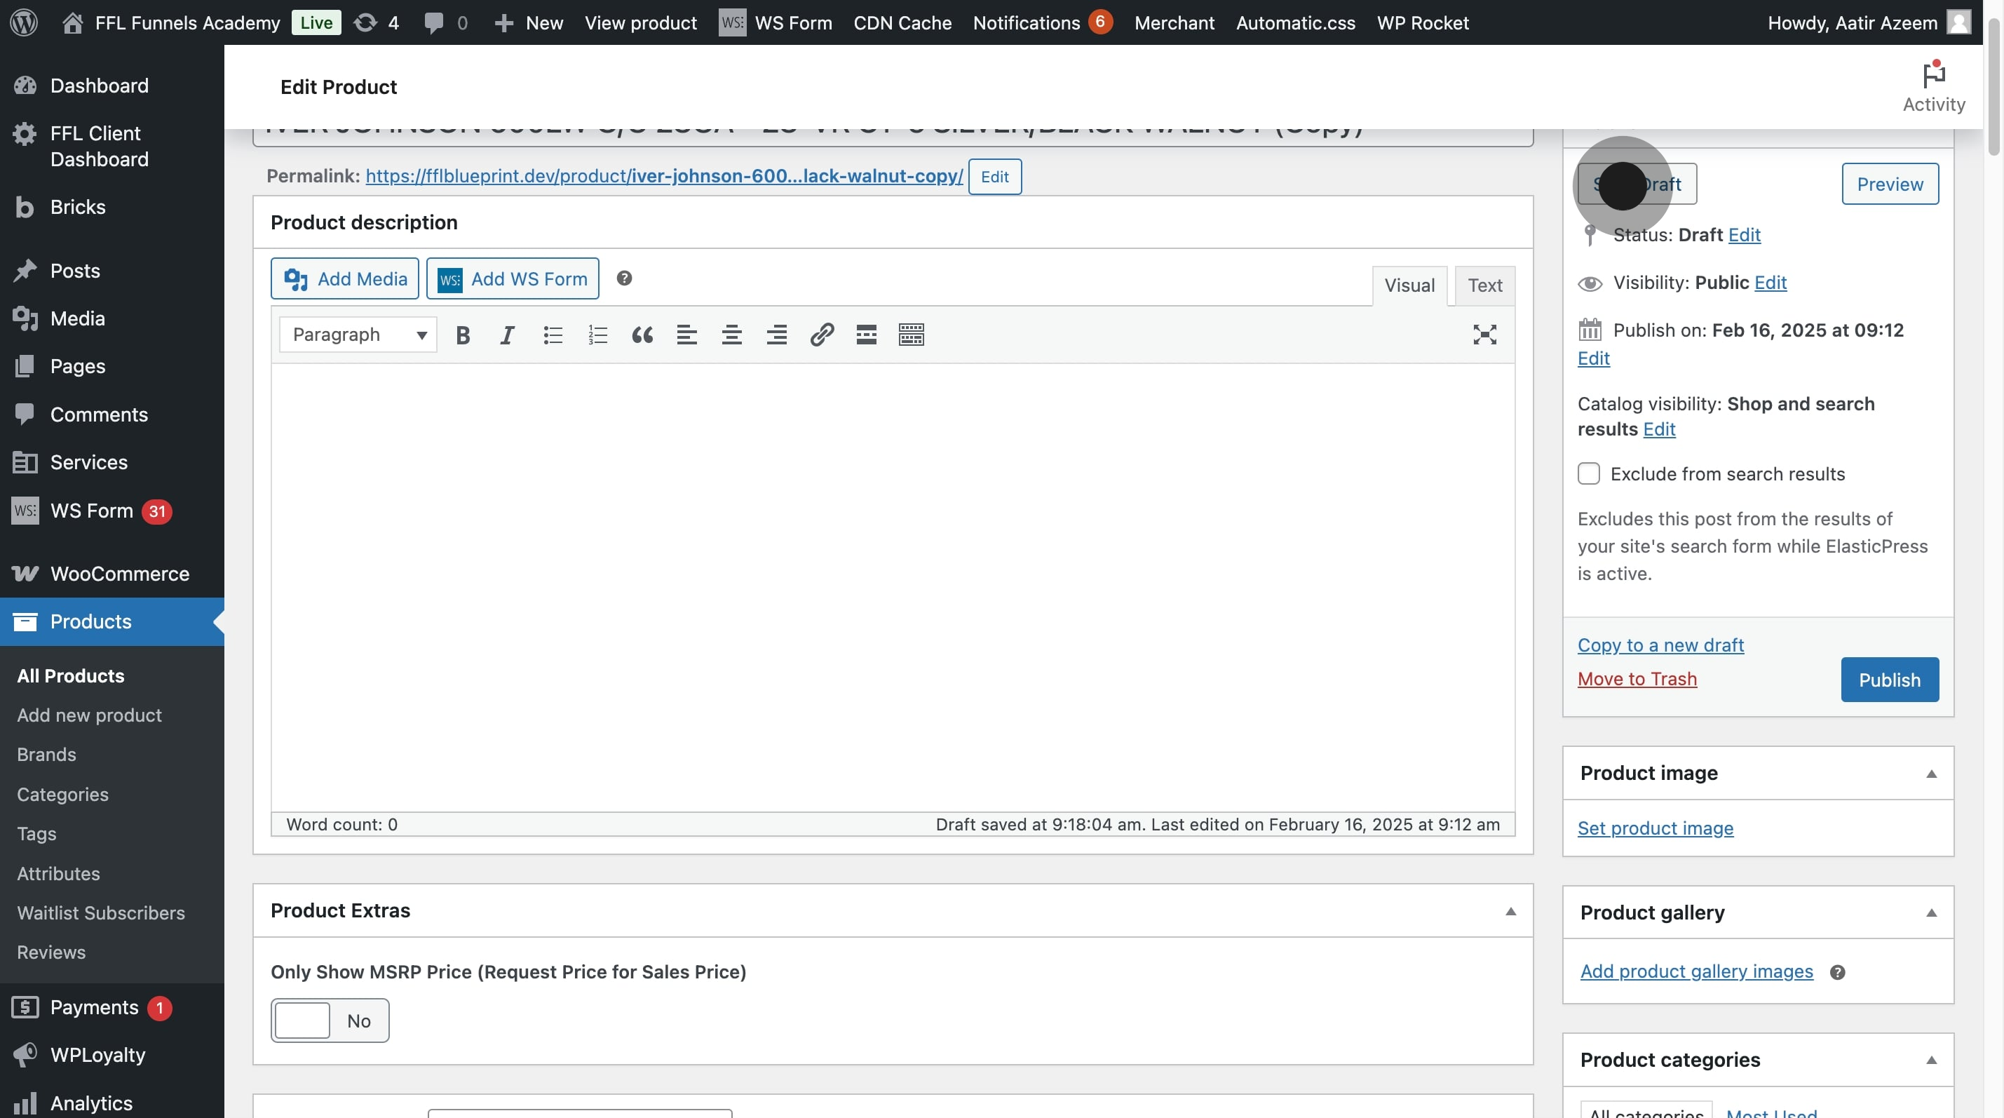Click the toolbar toggle keyboard icon

911,335
